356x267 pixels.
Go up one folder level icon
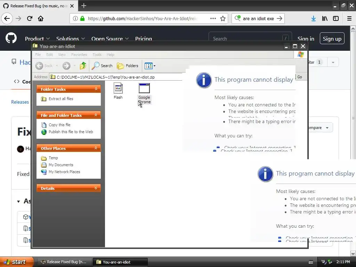pyautogui.click(x=83, y=66)
